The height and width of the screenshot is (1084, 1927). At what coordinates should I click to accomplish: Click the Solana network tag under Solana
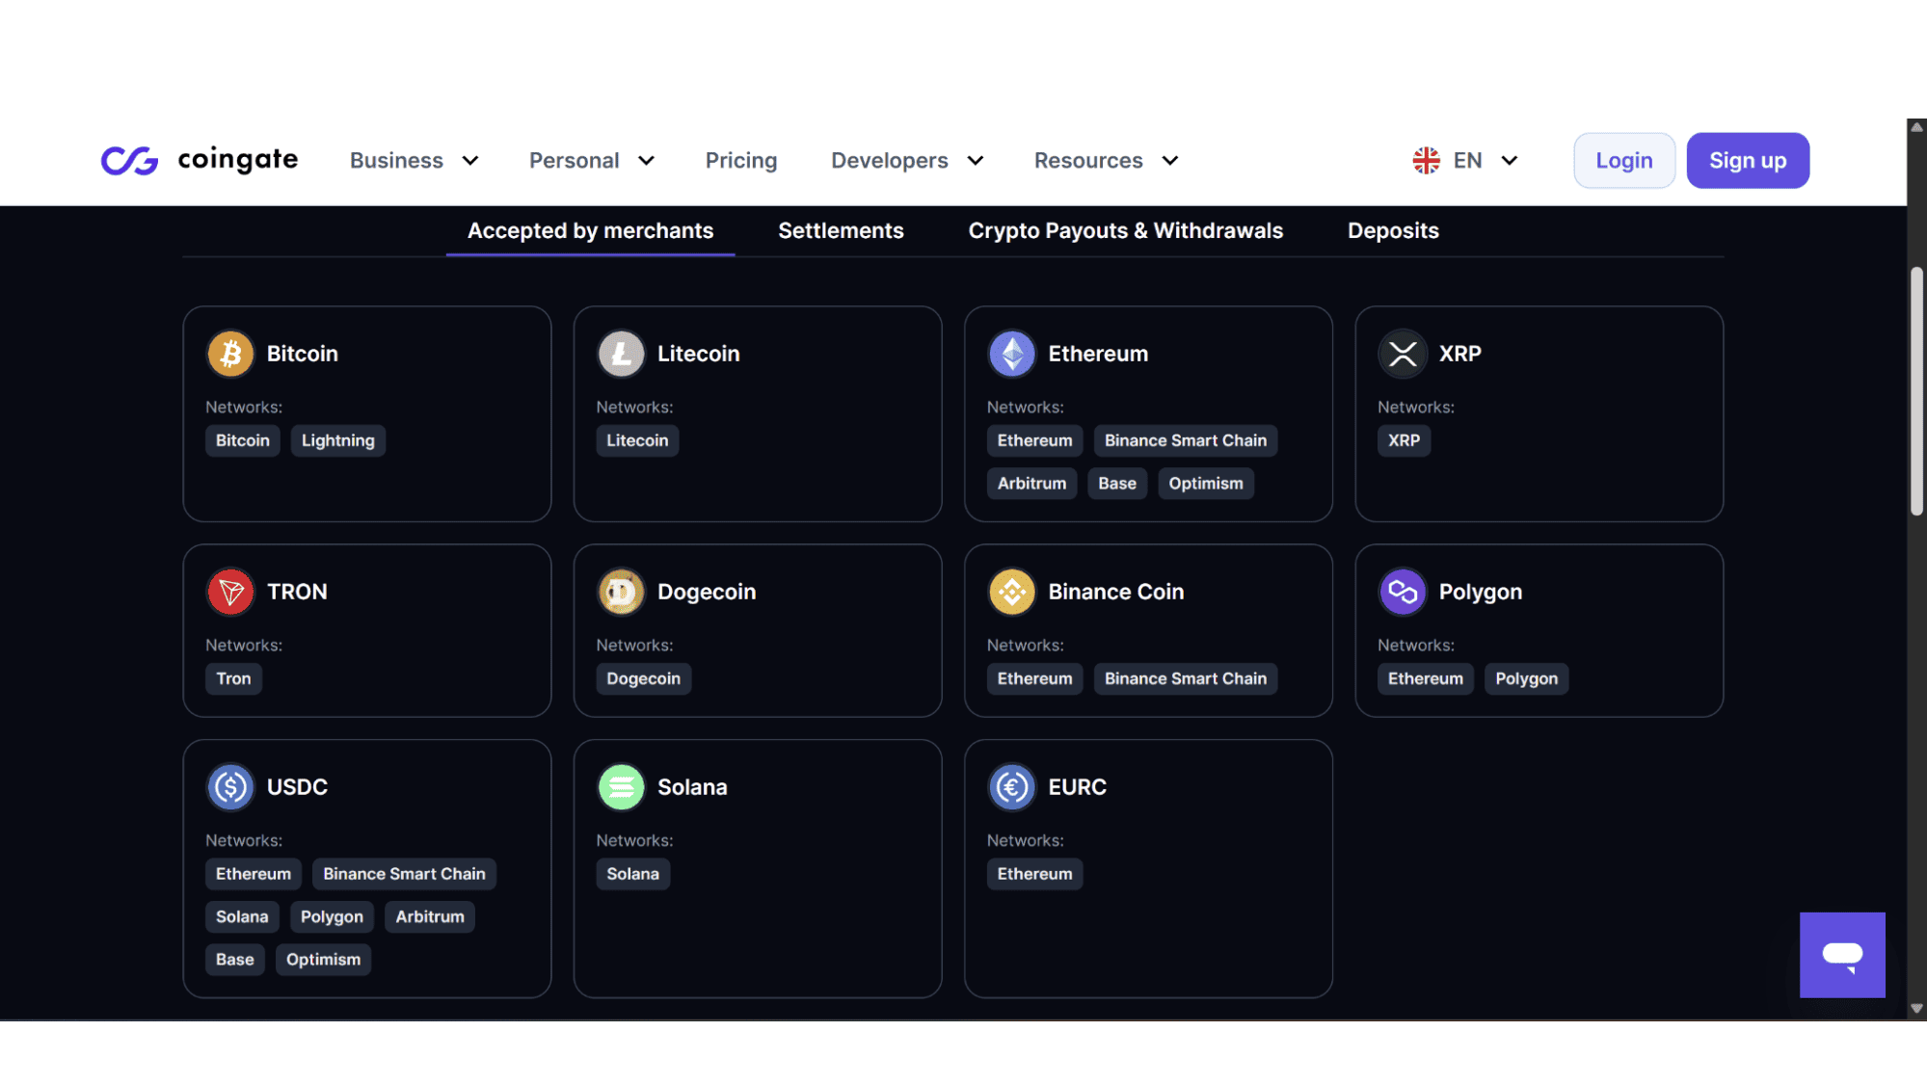tap(632, 874)
